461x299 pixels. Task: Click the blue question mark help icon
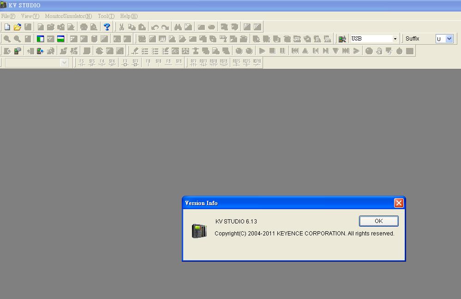tap(107, 27)
